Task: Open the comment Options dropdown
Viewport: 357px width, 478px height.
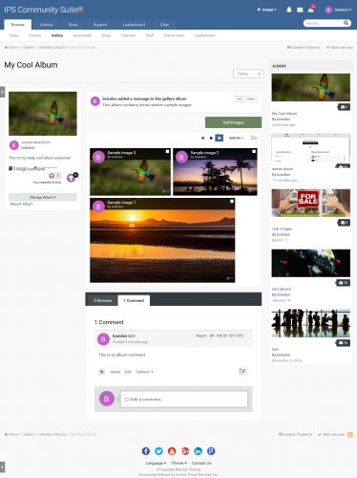Action: click(145, 372)
